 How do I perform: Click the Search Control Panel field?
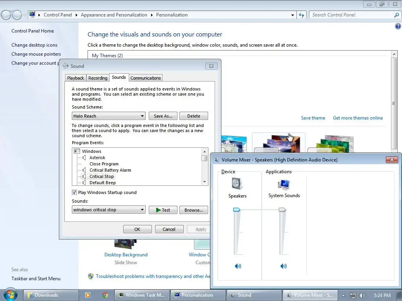coord(351,15)
